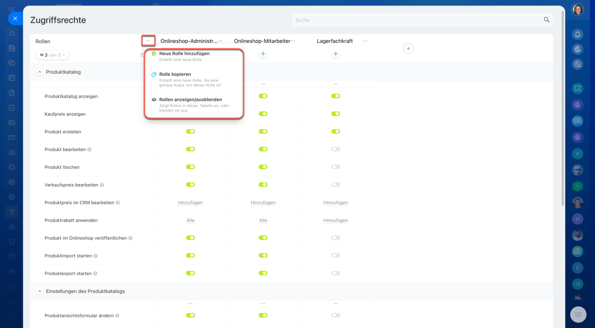Image resolution: width=595 pixels, height=328 pixels.
Task: Open bottom right round menu button
Action: [578, 315]
